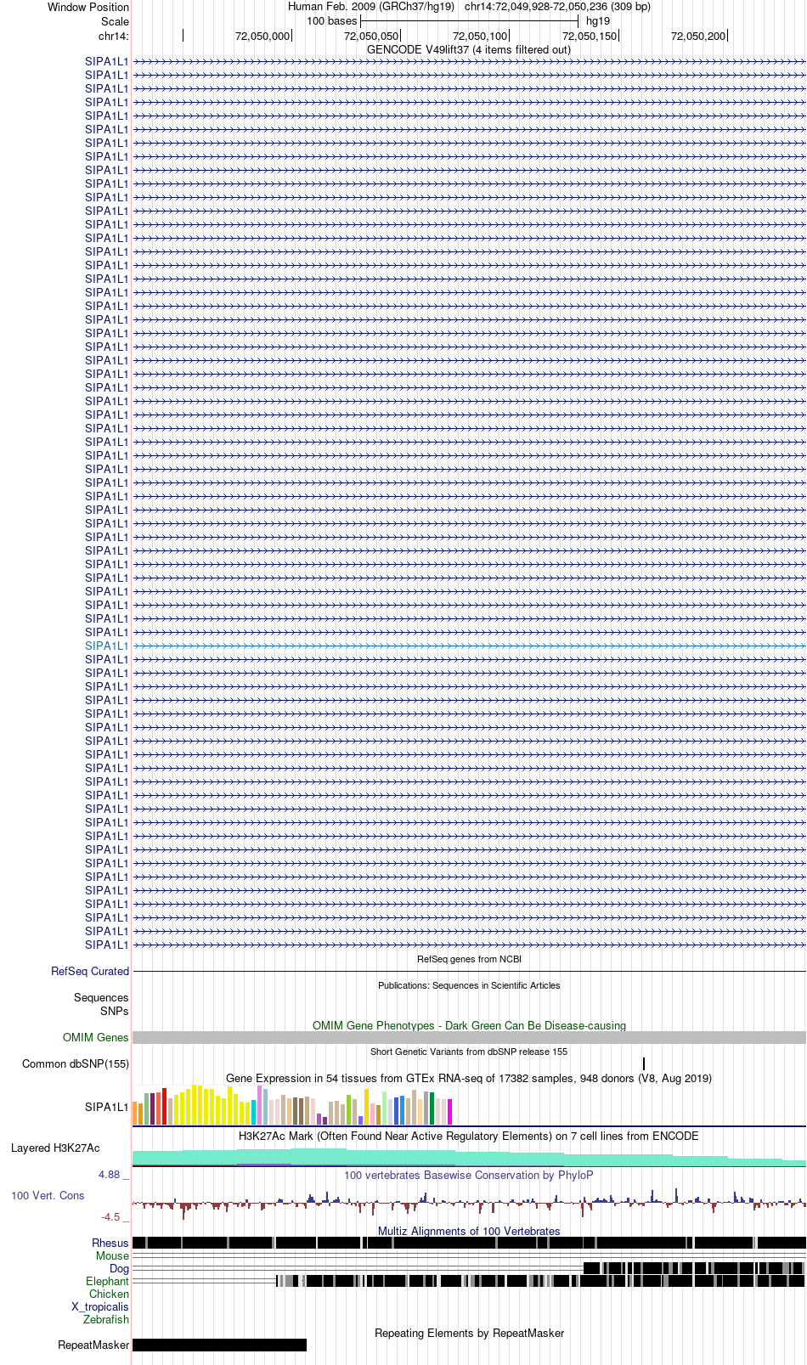Click the tall gold-yellow GTEx bar
This screenshot has height=1365, width=807.
tap(367, 1107)
